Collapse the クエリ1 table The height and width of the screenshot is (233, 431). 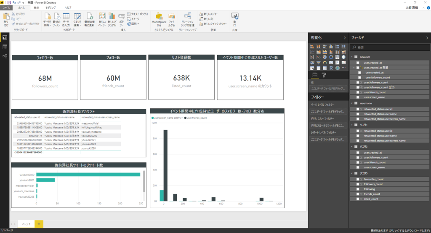pyautogui.click(x=352, y=125)
